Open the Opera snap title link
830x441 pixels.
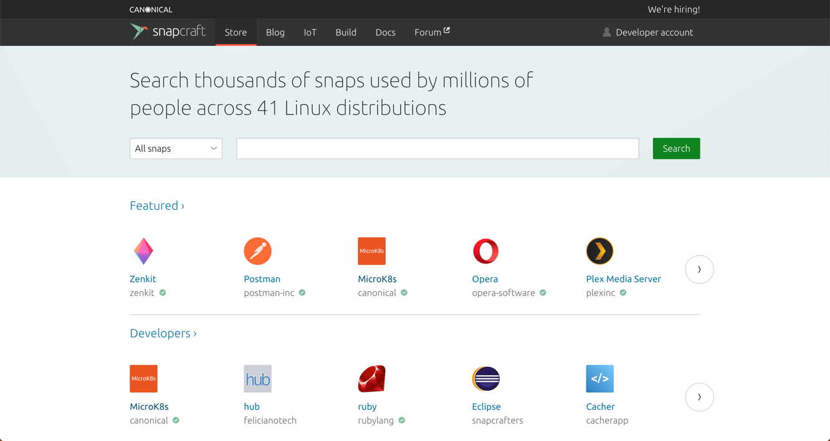pyautogui.click(x=485, y=279)
